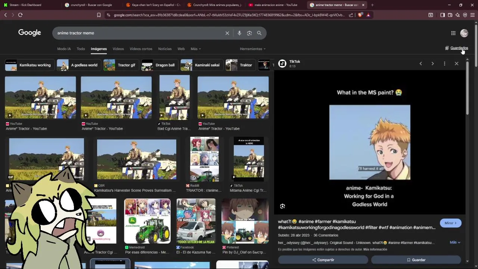The height and width of the screenshot is (269, 478).
Task: Open Noticias results tab
Action: 165,49
